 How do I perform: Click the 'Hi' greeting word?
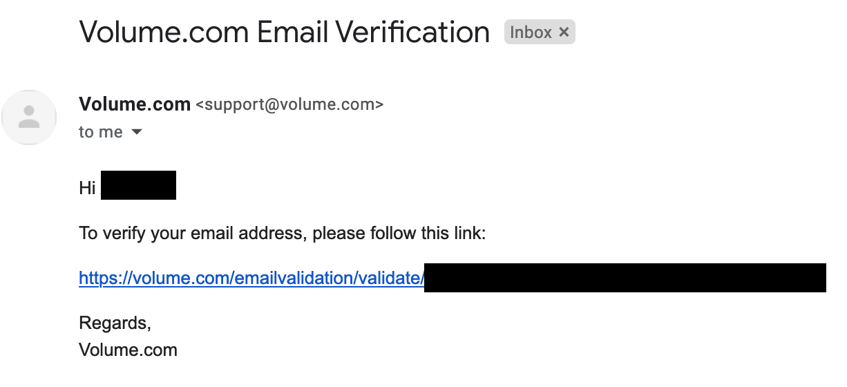88,188
